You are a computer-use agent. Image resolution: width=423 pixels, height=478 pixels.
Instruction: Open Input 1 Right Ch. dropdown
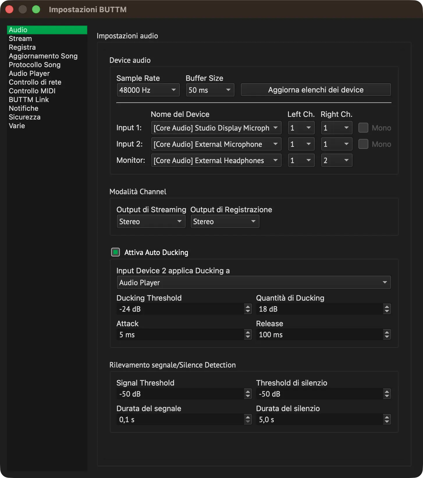[x=337, y=128]
